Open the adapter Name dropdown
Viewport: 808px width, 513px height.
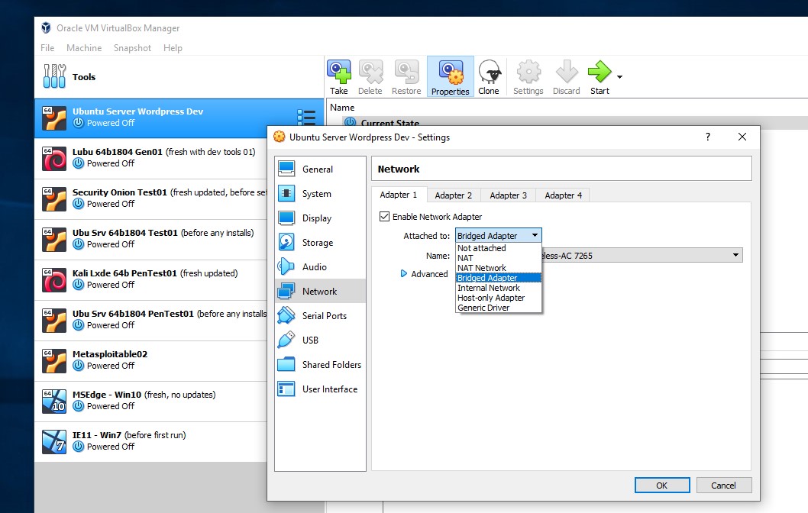click(x=735, y=255)
